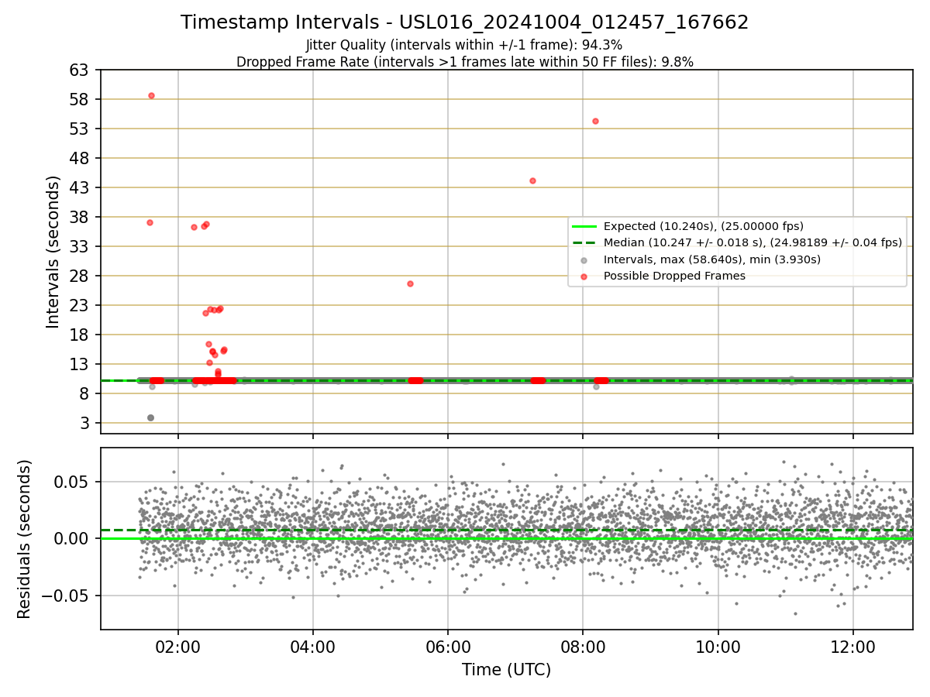
Task: Click the plot title 'Timestamp Intervals - USL016_20241004_012457_167662'
Action: [465, 22]
